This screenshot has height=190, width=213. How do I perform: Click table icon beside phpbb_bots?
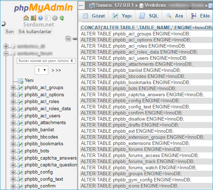[x=20, y=151]
